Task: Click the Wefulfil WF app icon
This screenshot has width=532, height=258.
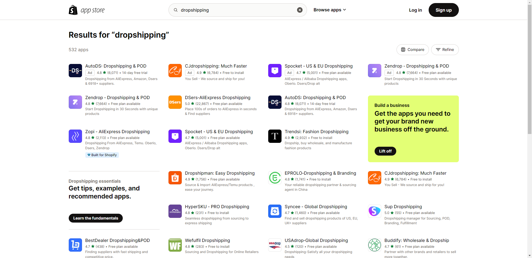Action: [175, 245]
